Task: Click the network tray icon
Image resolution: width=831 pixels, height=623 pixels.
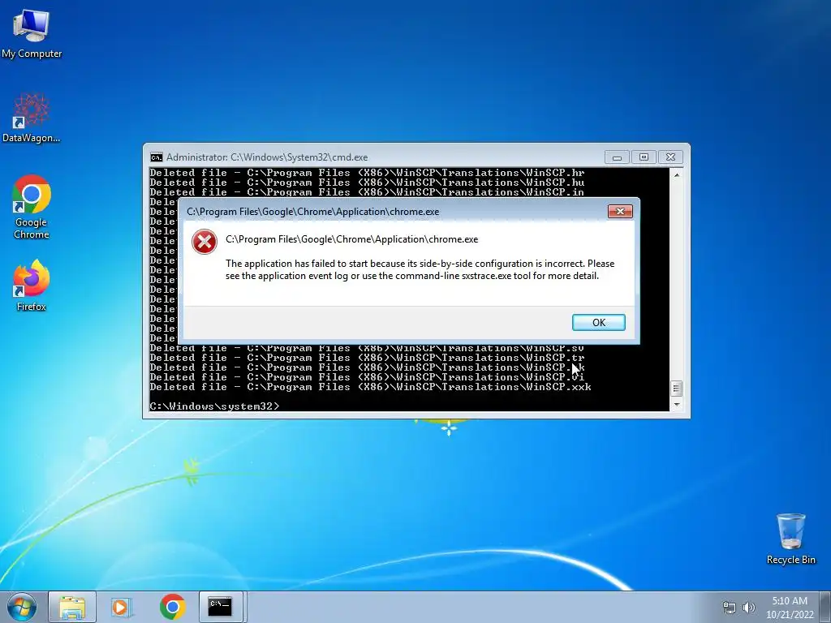Action: [x=730, y=608]
